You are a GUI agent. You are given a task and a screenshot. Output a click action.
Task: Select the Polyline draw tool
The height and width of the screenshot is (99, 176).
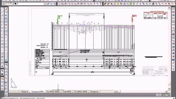[x=2, y=15]
